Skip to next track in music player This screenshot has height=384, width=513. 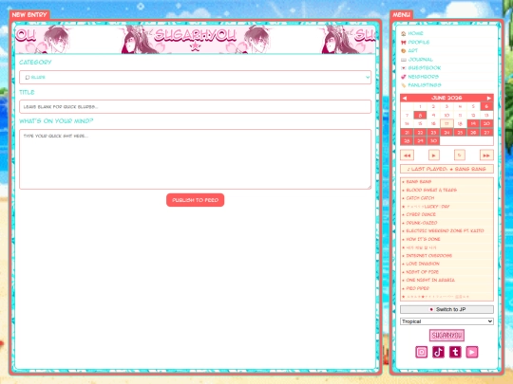486,155
